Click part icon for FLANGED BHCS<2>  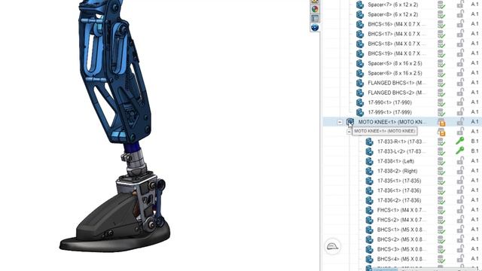click(360, 93)
